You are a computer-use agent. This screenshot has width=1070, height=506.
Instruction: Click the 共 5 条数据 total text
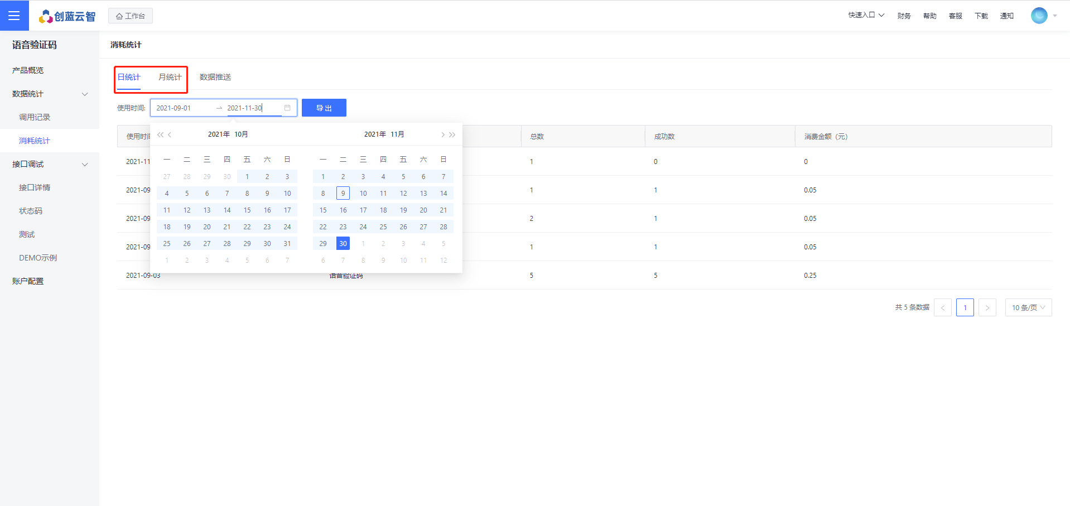coord(912,307)
